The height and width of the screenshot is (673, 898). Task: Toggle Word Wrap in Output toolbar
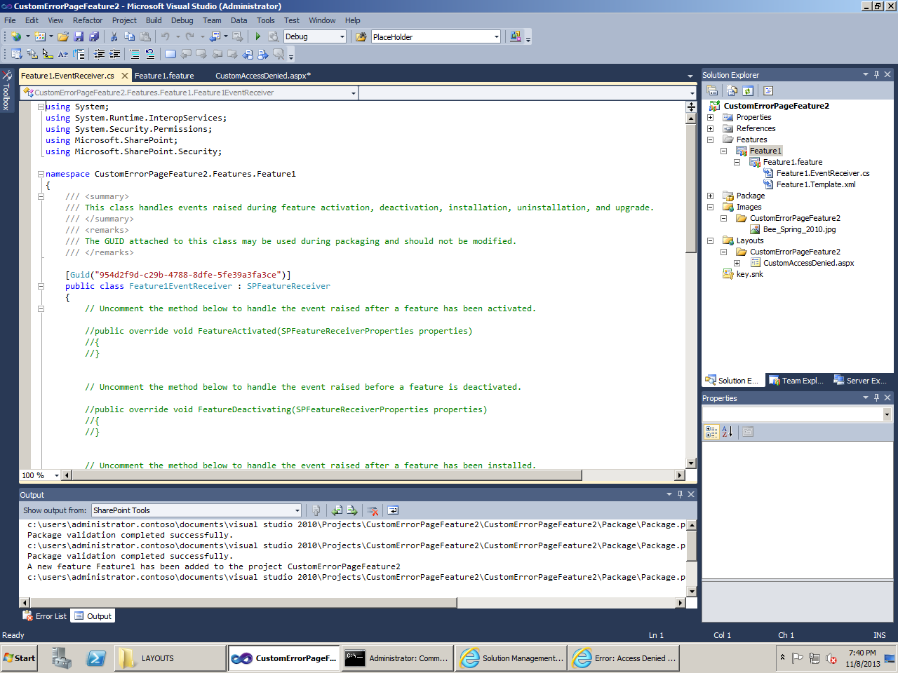[393, 510]
